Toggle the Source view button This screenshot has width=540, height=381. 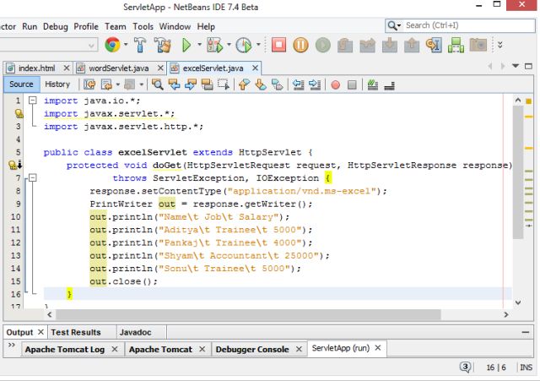coord(21,84)
